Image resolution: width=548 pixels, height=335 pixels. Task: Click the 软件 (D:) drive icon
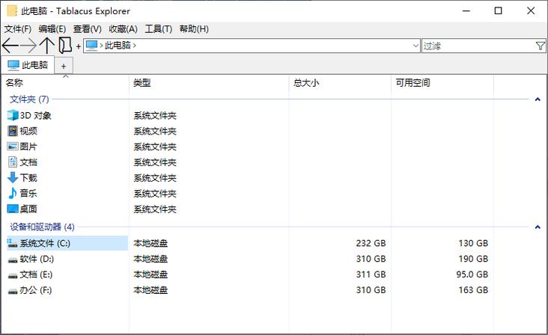(13, 259)
